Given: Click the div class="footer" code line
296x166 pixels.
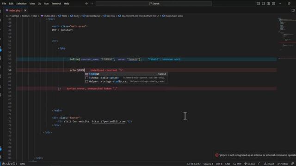Looking at the screenshot, I should point(67,118).
